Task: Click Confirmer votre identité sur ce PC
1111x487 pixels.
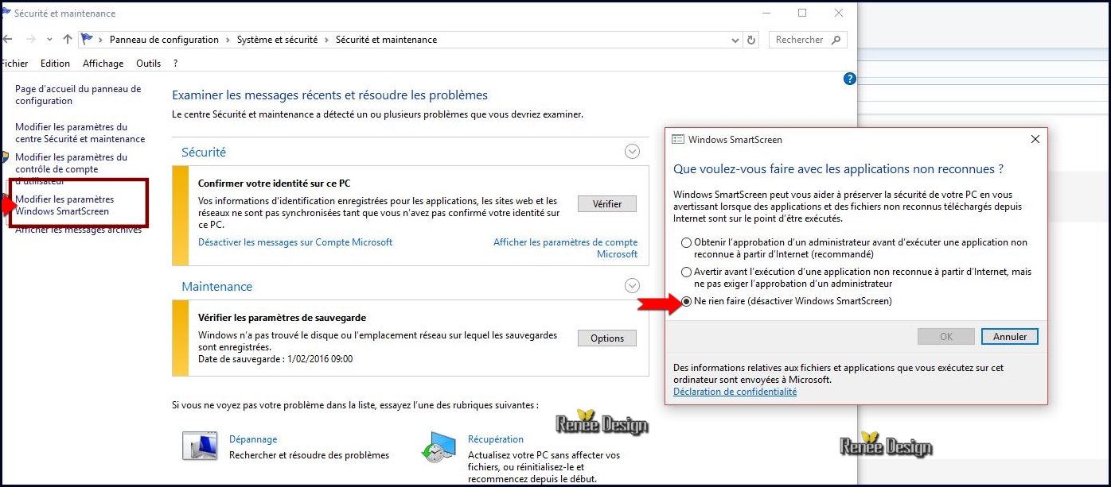Action: tap(274, 183)
